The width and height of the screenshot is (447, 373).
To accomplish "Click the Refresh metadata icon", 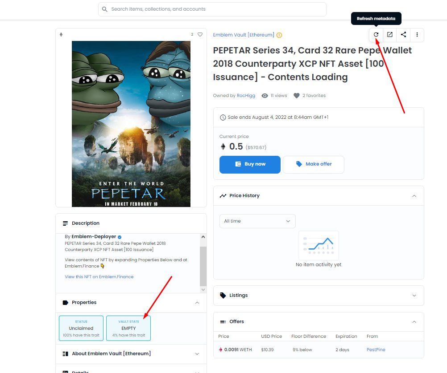I will (x=376, y=35).
